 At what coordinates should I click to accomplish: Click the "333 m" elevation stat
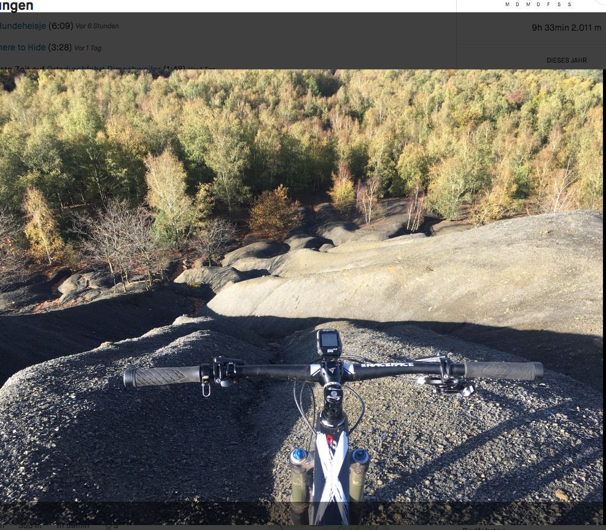pyautogui.click(x=29, y=526)
